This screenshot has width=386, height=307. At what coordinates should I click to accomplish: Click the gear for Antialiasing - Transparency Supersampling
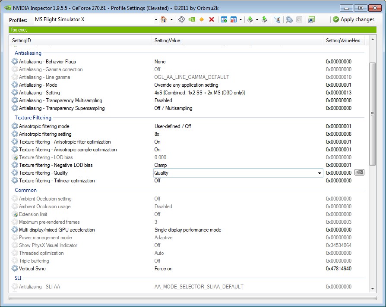coord(15,108)
